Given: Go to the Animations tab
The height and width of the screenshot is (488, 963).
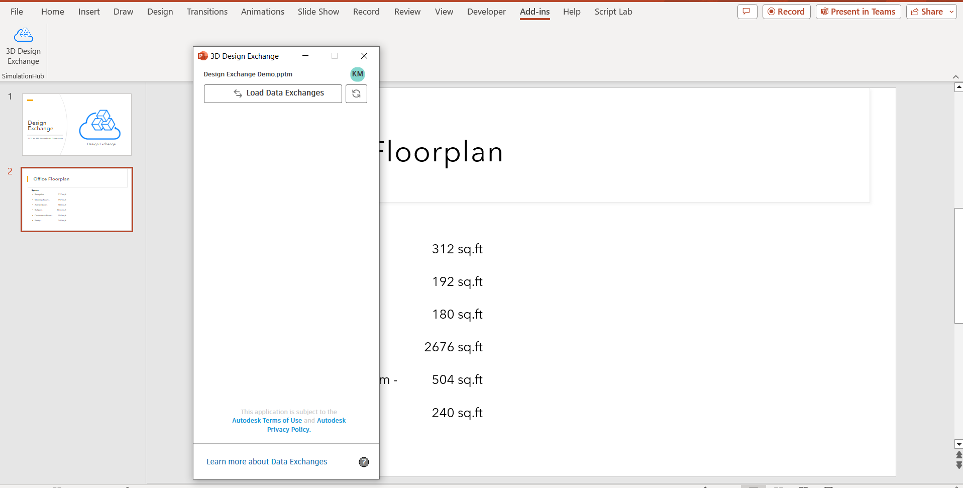Looking at the screenshot, I should point(263,12).
